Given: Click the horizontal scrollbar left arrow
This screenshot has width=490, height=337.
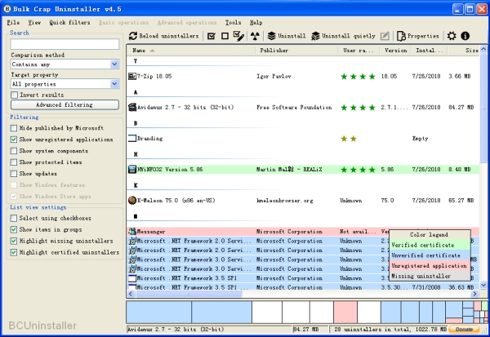Looking at the screenshot, I should (x=131, y=294).
